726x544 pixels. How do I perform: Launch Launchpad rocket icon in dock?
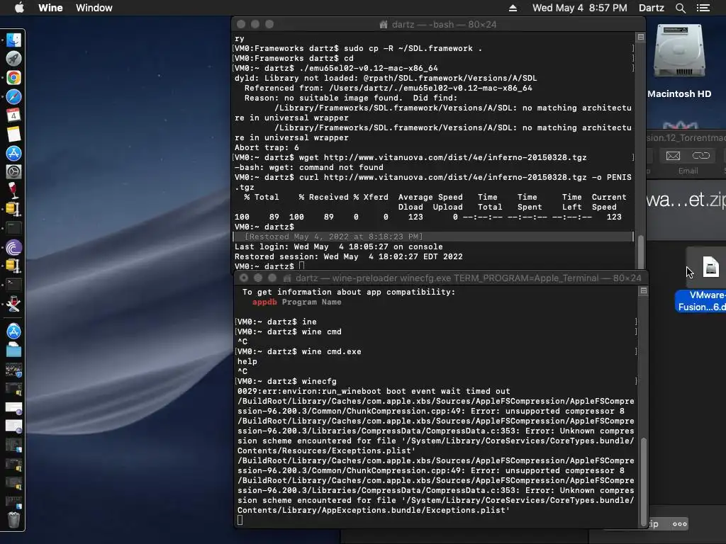click(x=13, y=59)
